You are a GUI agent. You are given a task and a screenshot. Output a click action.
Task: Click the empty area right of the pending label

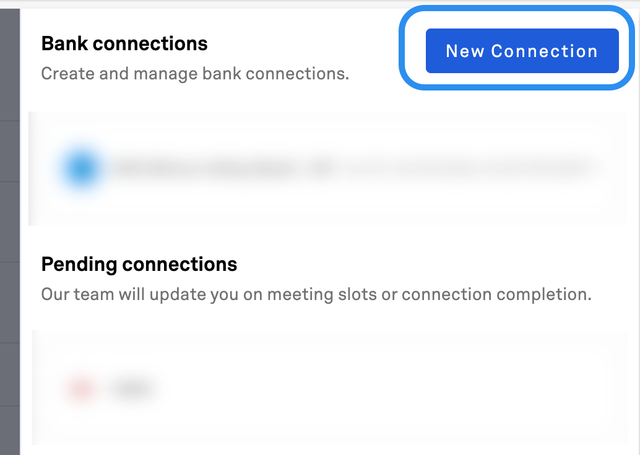[x=387, y=387]
